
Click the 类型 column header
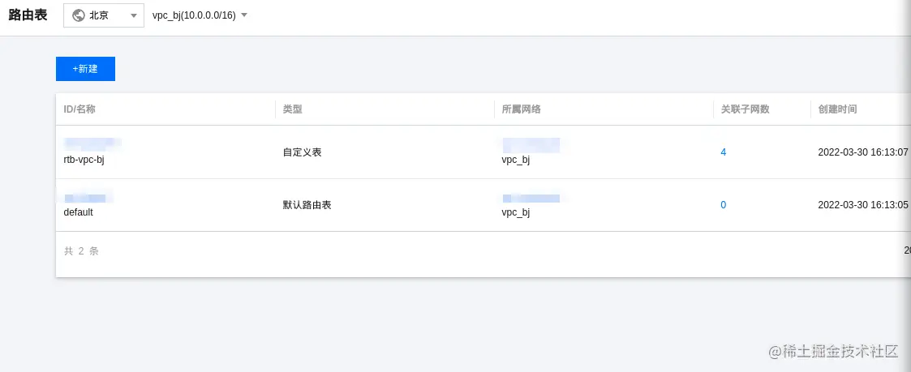pos(292,109)
